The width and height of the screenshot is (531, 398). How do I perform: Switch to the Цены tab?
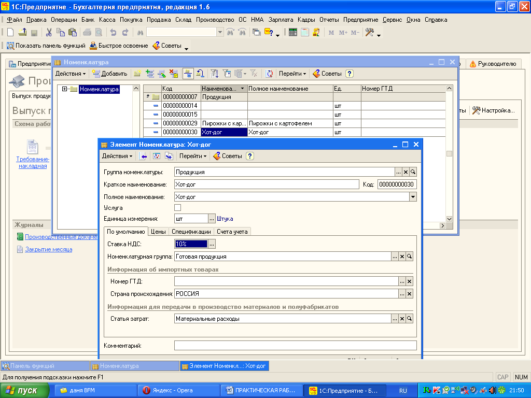click(158, 232)
